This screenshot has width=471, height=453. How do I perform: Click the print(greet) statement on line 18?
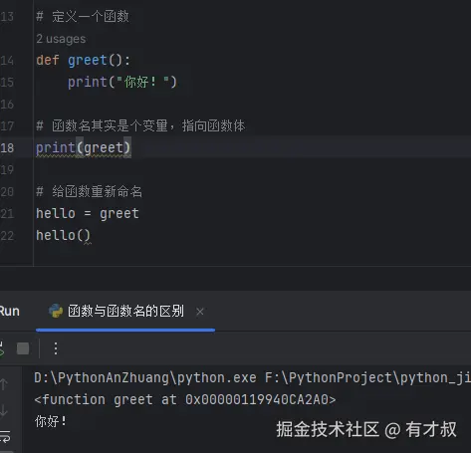point(84,147)
